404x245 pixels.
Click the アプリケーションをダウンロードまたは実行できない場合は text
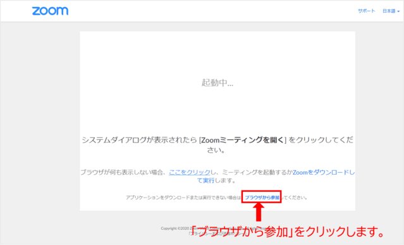click(x=183, y=198)
